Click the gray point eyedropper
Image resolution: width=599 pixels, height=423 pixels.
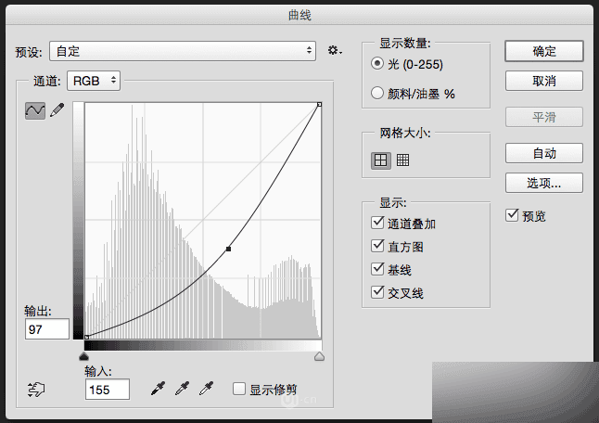pyautogui.click(x=183, y=389)
